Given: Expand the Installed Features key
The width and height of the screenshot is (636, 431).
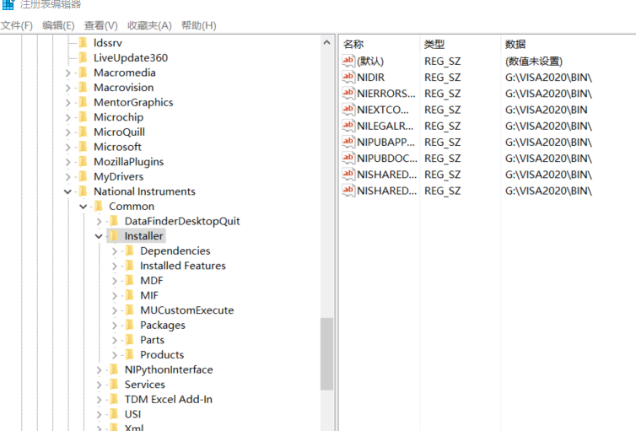Looking at the screenshot, I should pos(115,266).
